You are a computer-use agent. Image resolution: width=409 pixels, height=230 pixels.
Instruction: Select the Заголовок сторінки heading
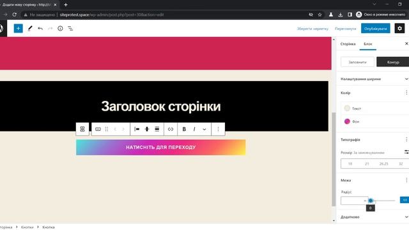pyautogui.click(x=161, y=107)
